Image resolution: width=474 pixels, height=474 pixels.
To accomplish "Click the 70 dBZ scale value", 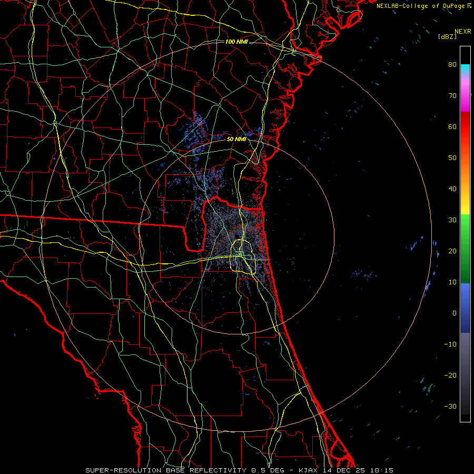I will click(x=452, y=95).
